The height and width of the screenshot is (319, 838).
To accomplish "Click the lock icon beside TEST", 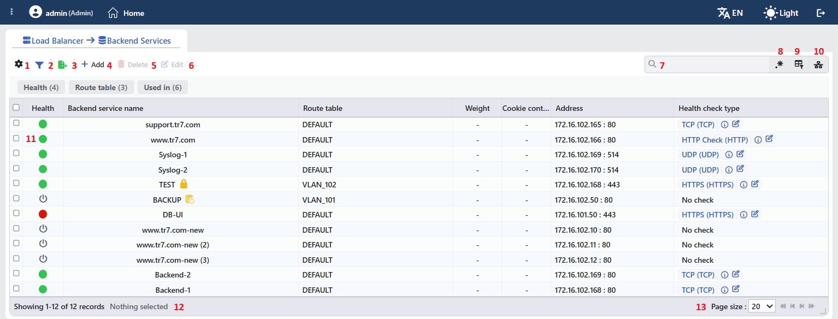I will tap(184, 184).
